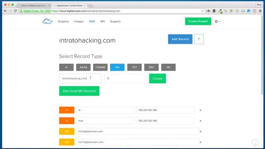Select the A record type
The width and height of the screenshot is (265, 149).
tap(66, 67)
